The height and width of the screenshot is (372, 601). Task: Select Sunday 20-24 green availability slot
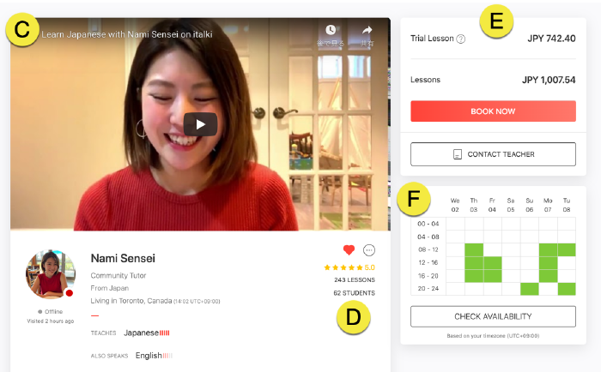530,289
